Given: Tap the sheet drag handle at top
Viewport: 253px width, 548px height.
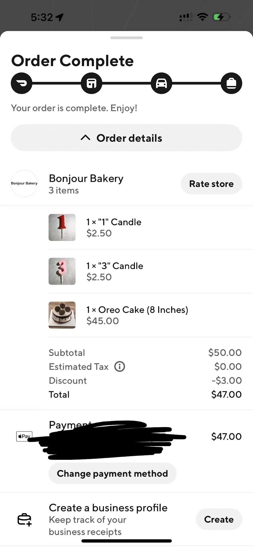Looking at the screenshot, I should (126, 38).
